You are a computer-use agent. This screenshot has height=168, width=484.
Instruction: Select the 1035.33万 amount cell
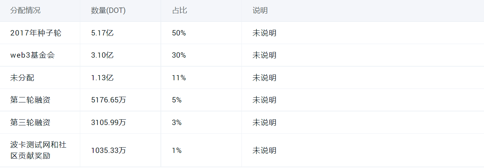point(109,150)
